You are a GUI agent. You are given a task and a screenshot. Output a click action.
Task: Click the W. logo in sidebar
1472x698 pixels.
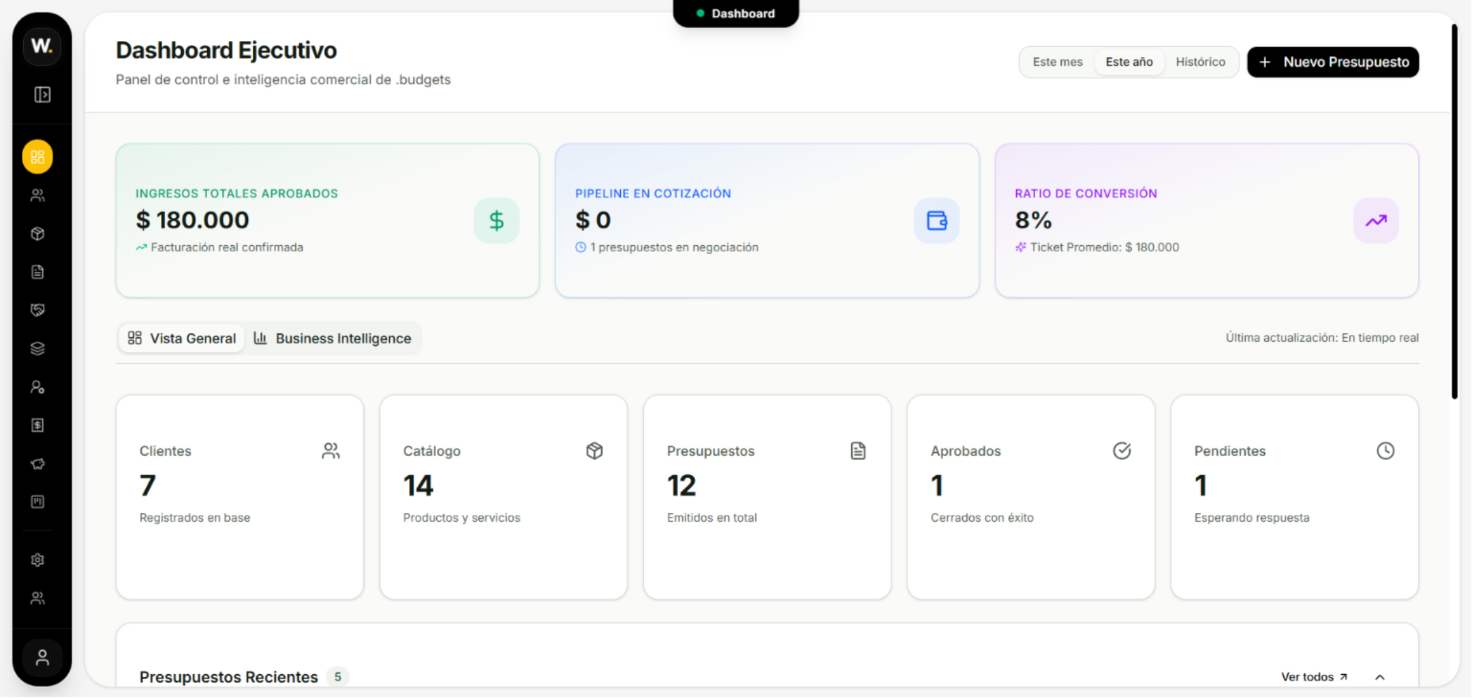(x=42, y=46)
